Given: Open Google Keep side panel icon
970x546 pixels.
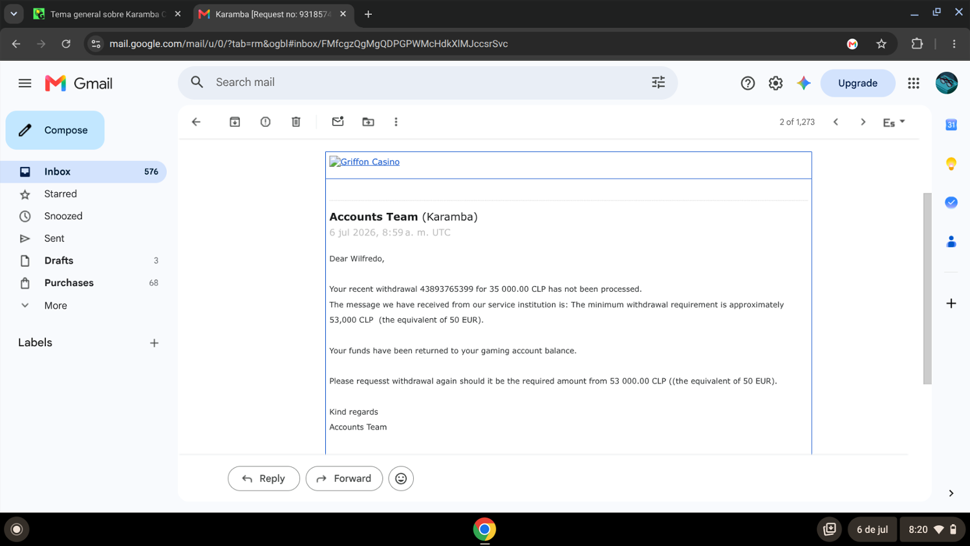Looking at the screenshot, I should 951,164.
